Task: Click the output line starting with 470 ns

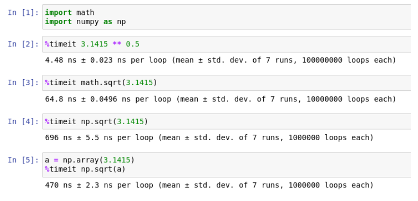Action: tap(209, 185)
